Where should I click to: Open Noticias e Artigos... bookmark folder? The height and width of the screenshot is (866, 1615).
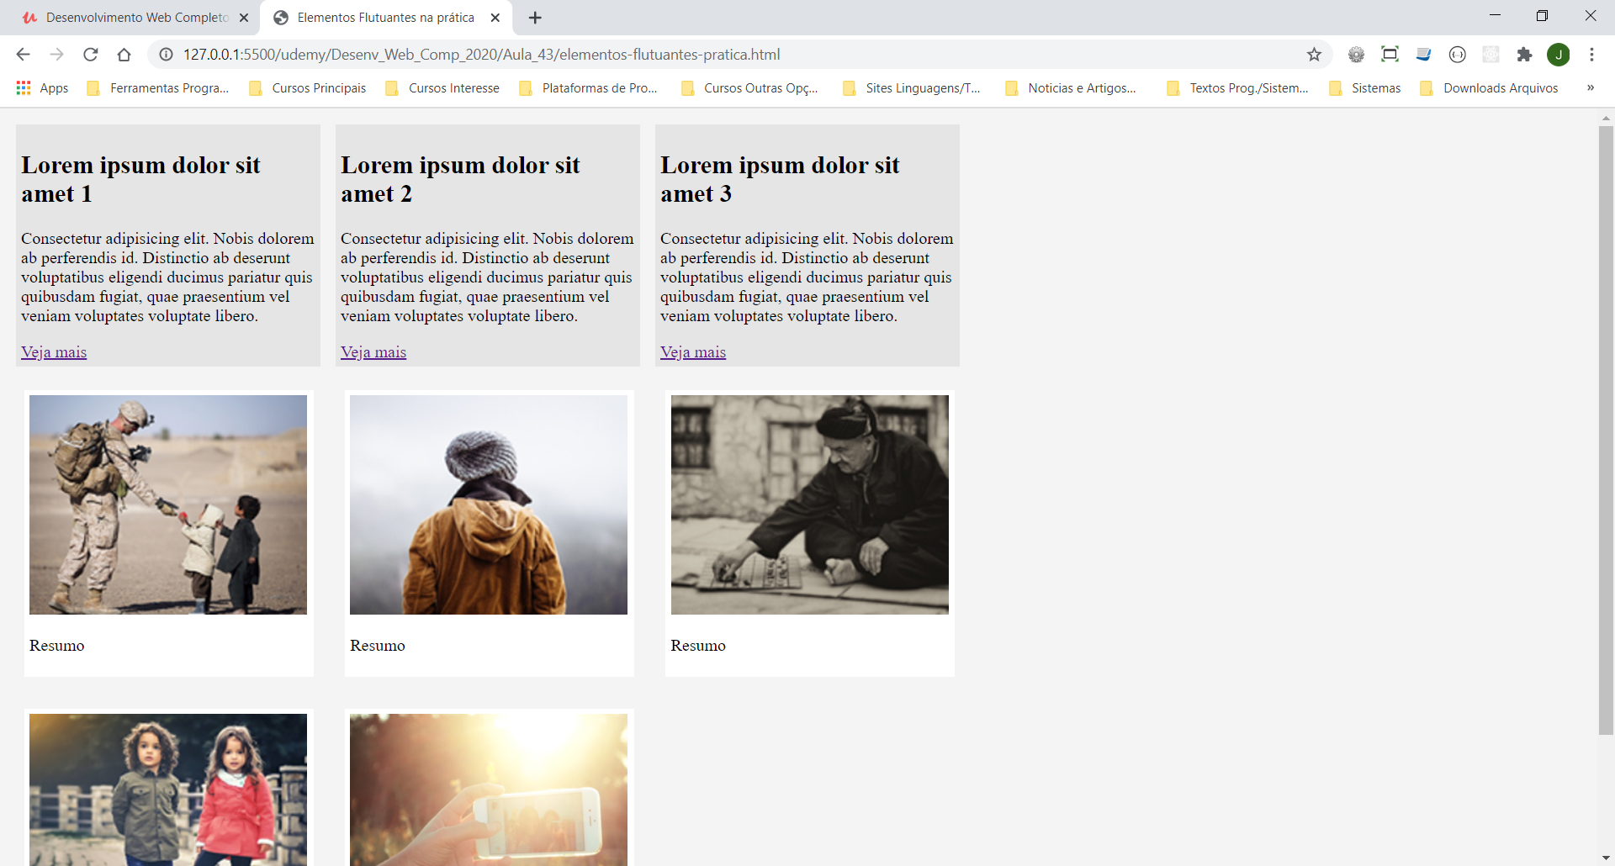click(1071, 88)
